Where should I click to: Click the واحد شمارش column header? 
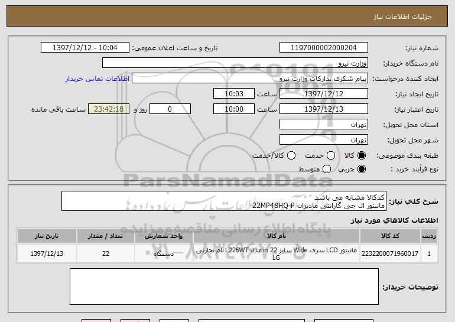(x=164, y=236)
